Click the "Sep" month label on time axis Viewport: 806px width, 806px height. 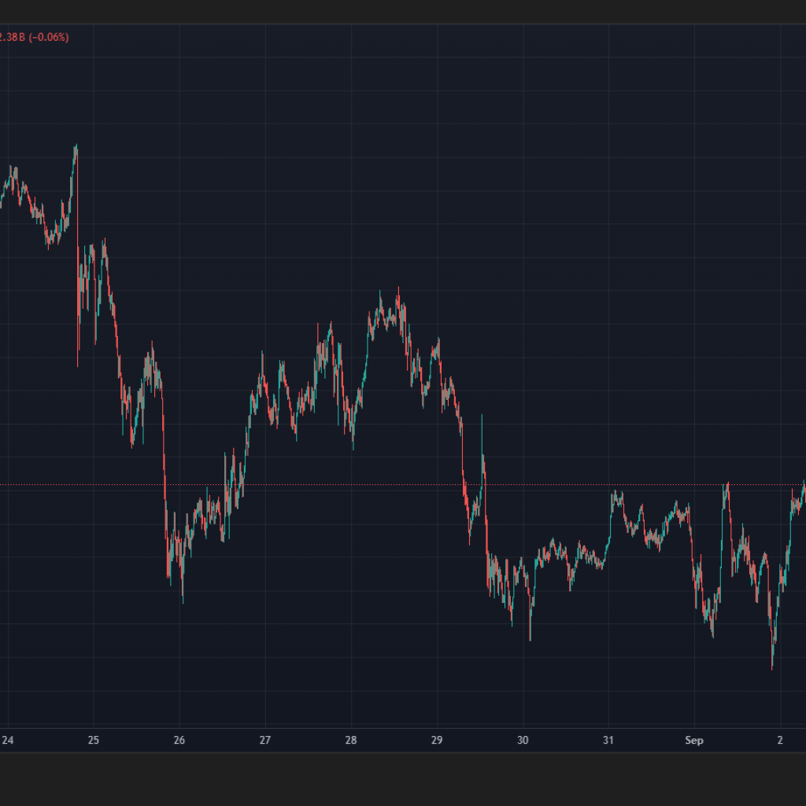pos(694,740)
